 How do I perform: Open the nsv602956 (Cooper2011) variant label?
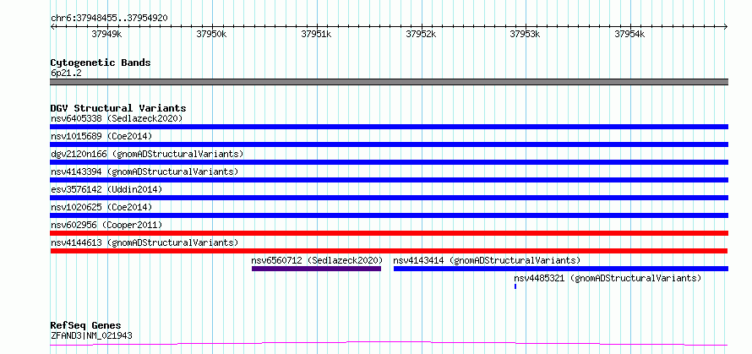106,225
